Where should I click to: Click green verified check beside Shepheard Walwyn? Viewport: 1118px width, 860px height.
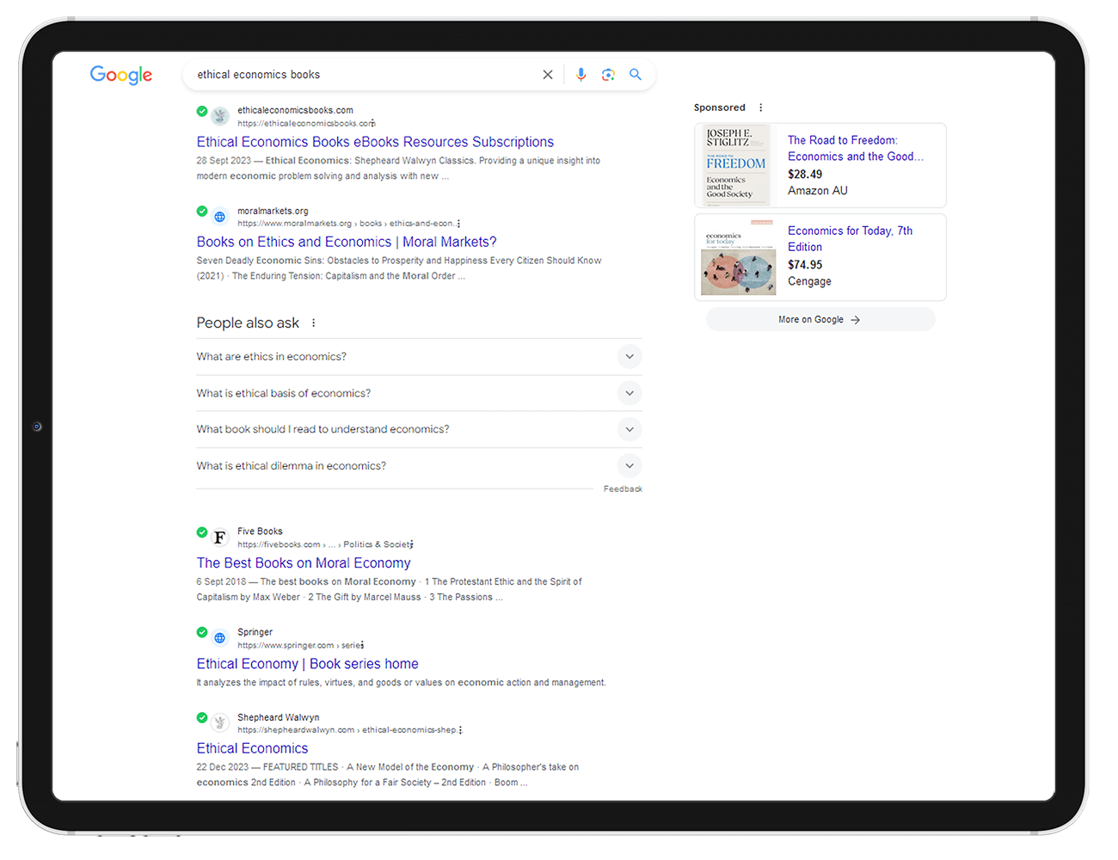point(202,718)
